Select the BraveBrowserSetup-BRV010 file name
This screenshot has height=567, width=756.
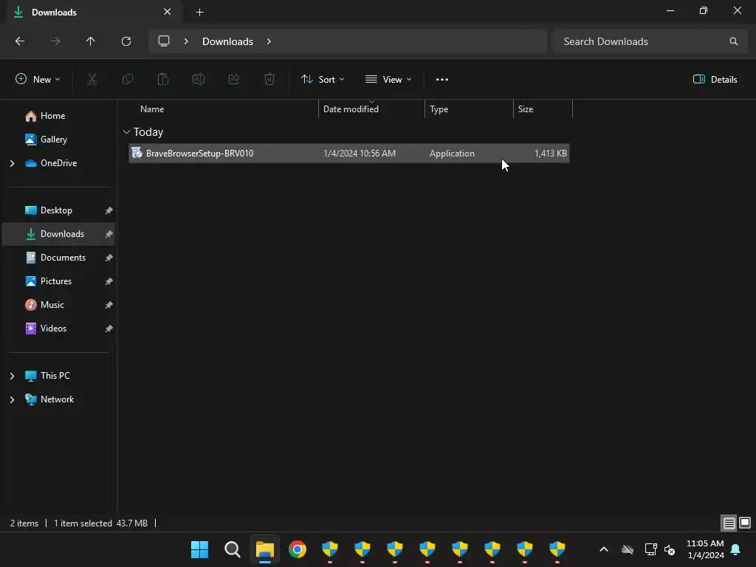tap(199, 154)
